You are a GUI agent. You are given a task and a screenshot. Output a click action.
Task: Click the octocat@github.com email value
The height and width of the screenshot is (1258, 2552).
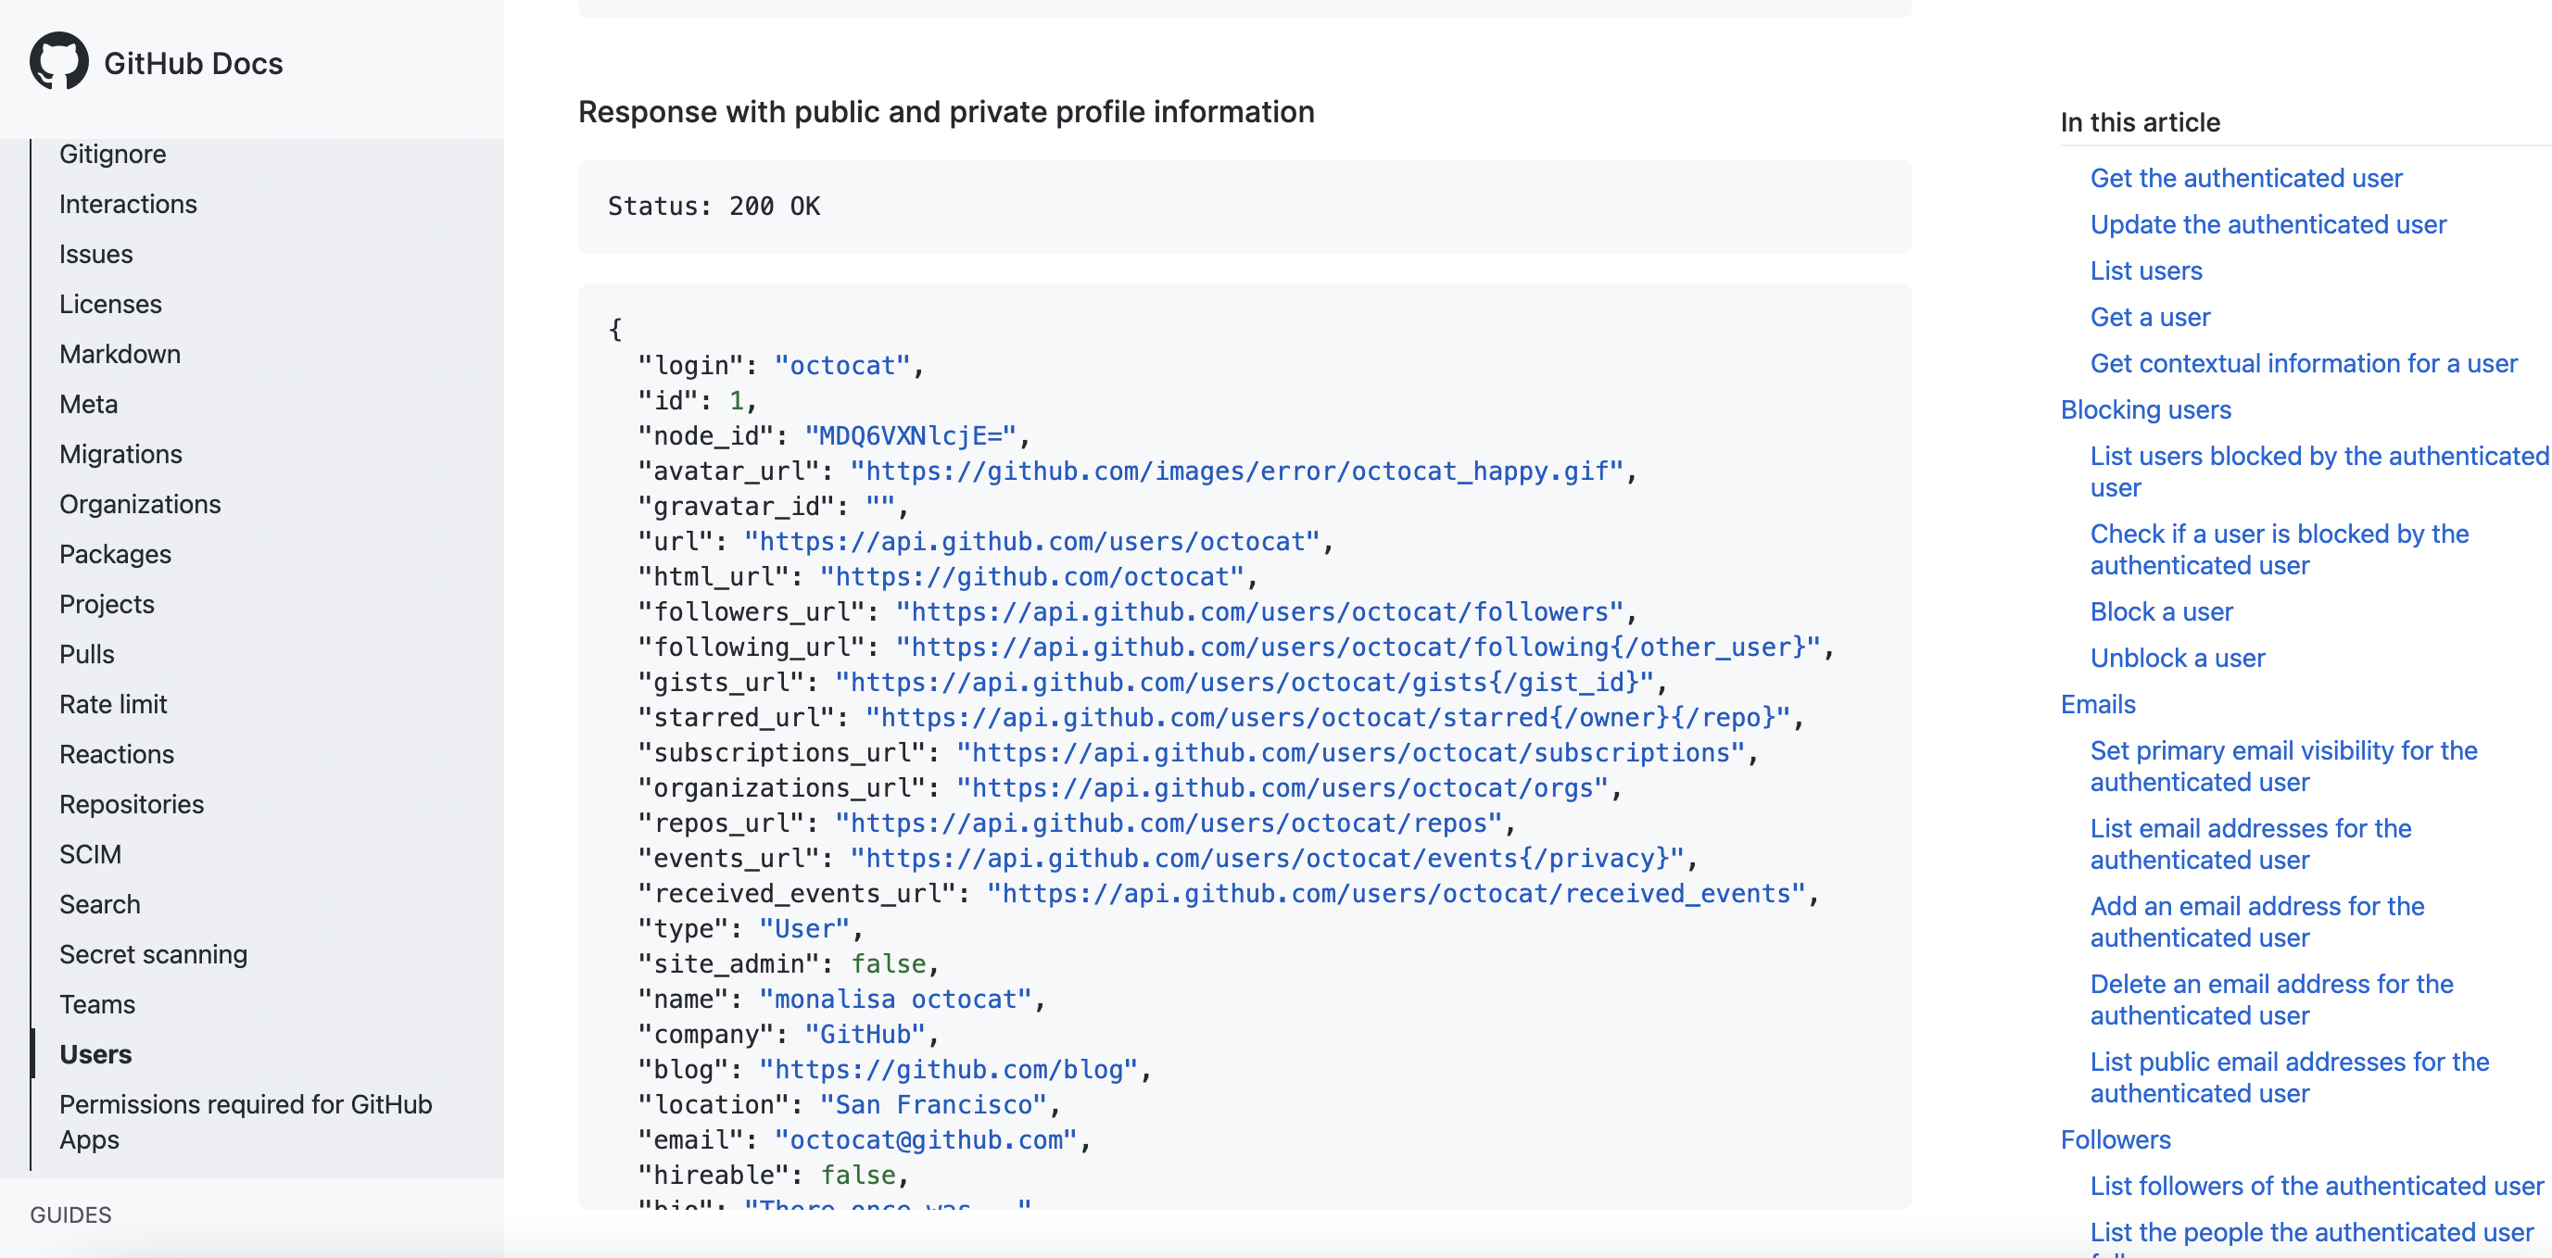[x=926, y=1140]
